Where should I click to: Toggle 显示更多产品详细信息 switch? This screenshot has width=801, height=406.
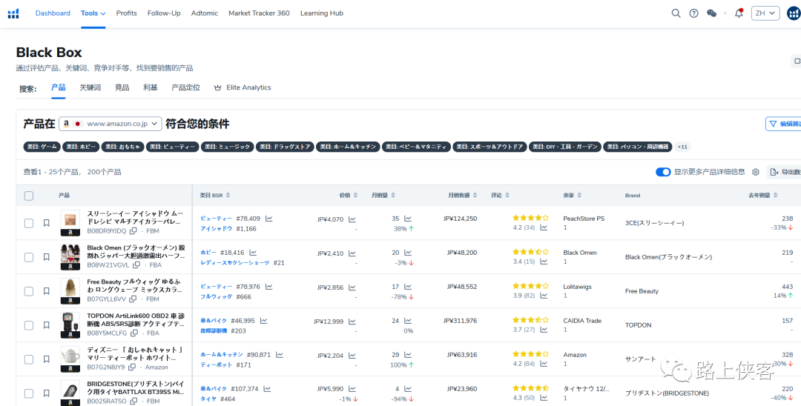663,173
